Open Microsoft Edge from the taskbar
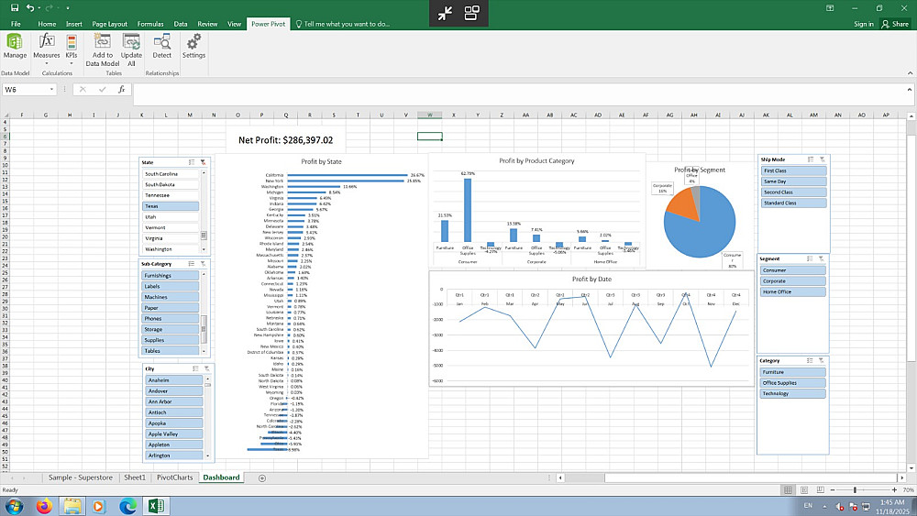This screenshot has height=516, width=917. [127, 506]
